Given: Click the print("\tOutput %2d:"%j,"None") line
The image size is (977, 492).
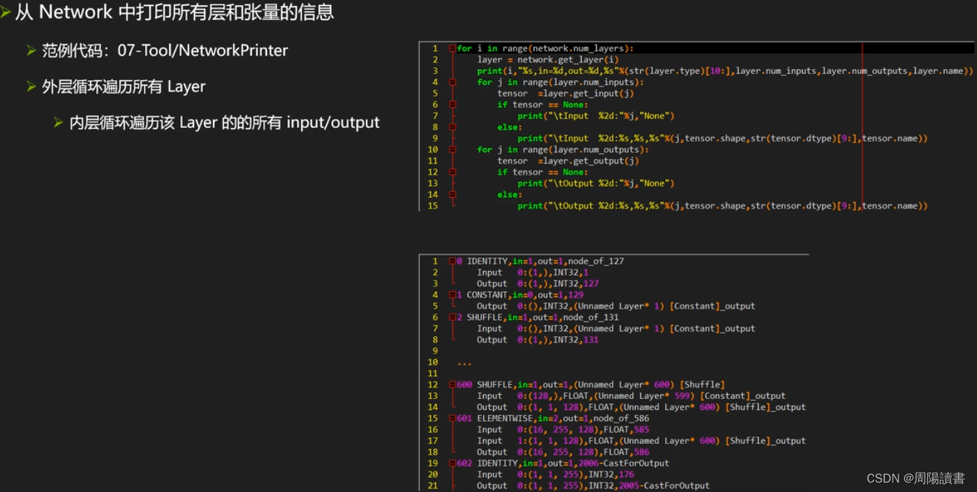Looking at the screenshot, I should [x=595, y=183].
